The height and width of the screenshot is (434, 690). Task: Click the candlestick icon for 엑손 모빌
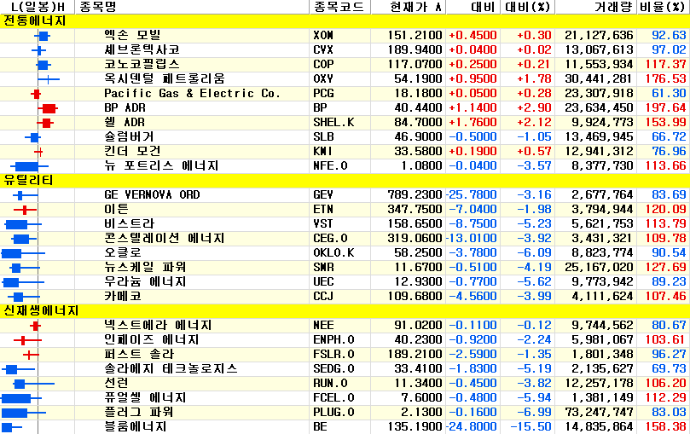pyautogui.click(x=42, y=36)
